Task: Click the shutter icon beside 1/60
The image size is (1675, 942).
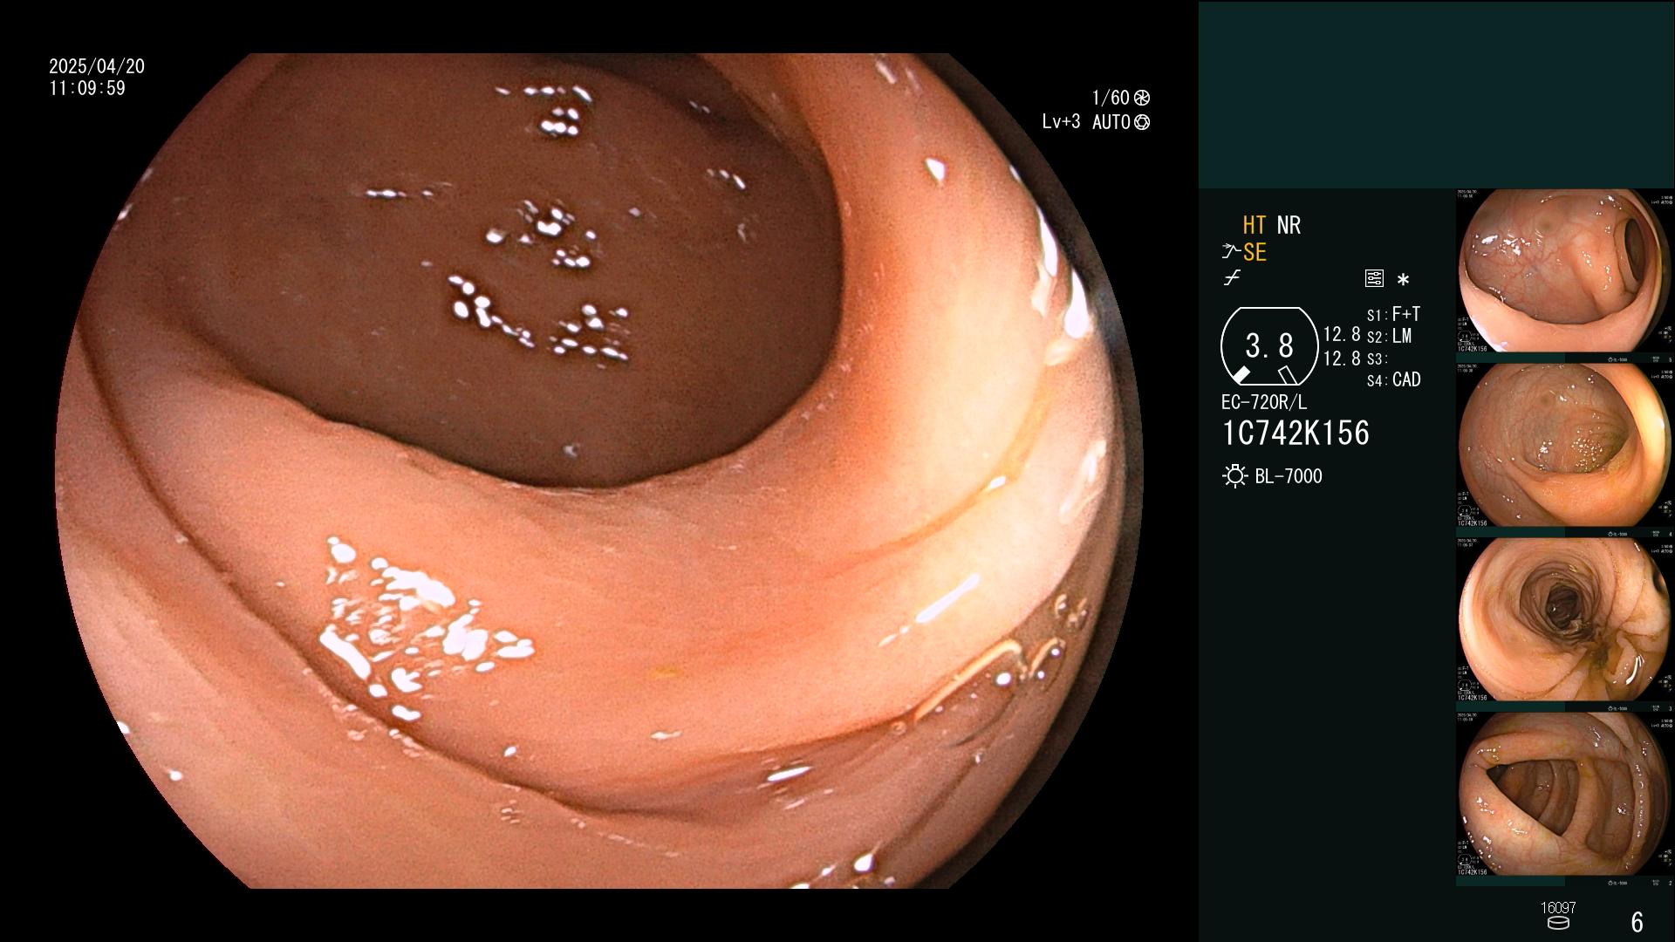Action: click(x=1142, y=99)
